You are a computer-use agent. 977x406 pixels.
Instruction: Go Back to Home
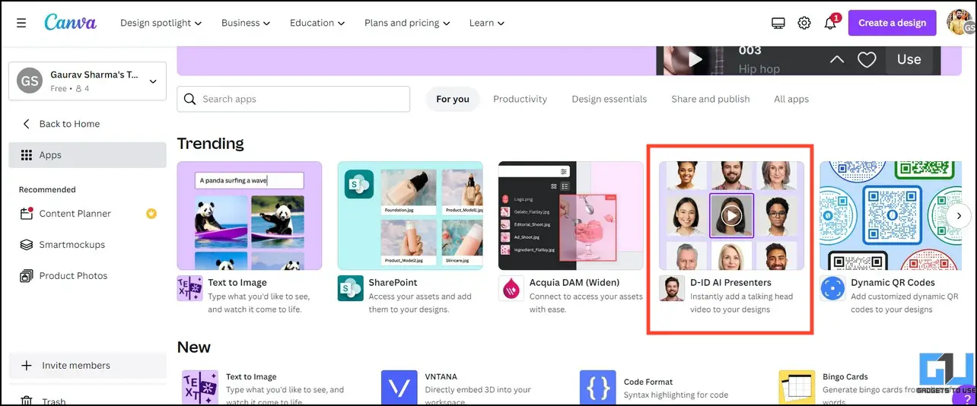(x=69, y=124)
